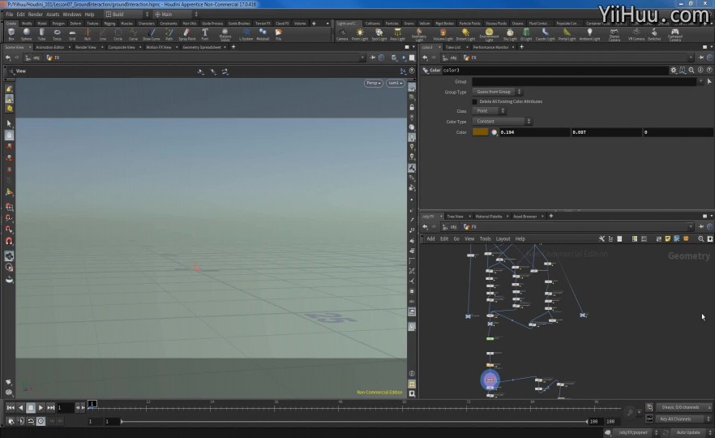This screenshot has height=438, width=715.
Task: Click the orange Color swatch
Action: [480, 132]
